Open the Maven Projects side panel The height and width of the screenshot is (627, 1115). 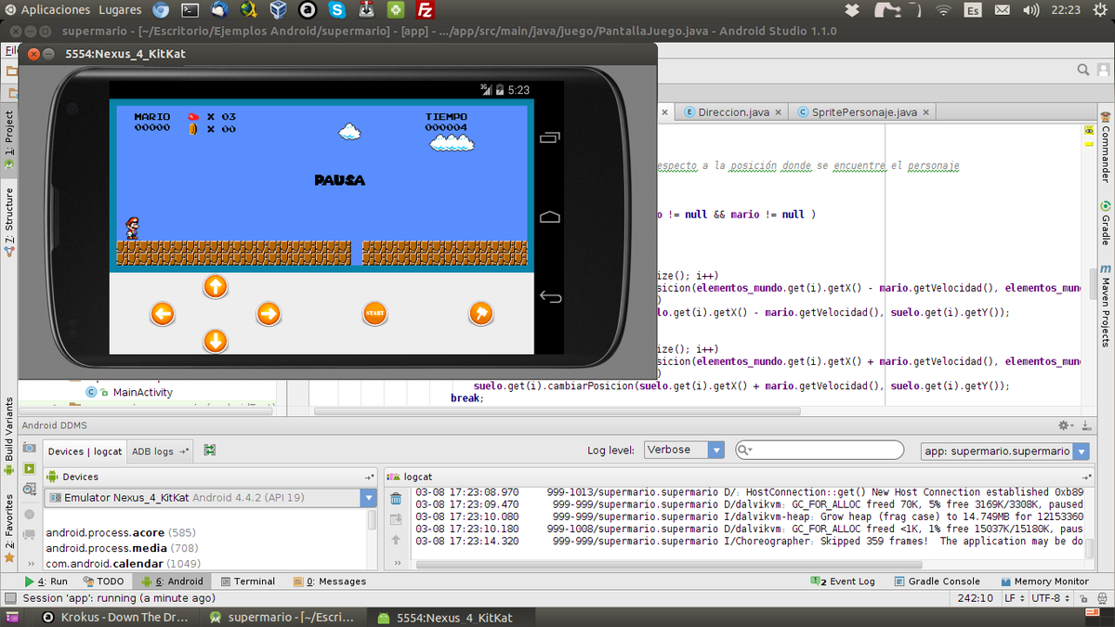tap(1106, 306)
